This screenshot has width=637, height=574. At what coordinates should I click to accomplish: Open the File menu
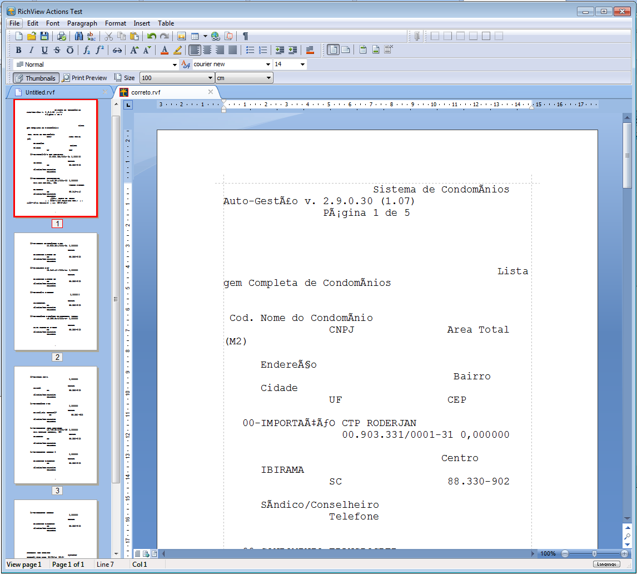tap(14, 23)
